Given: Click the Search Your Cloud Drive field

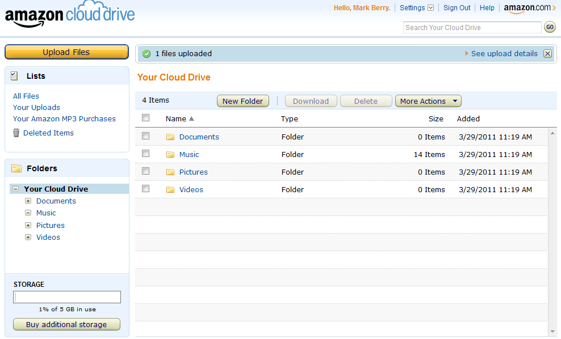Looking at the screenshot, I should point(472,28).
